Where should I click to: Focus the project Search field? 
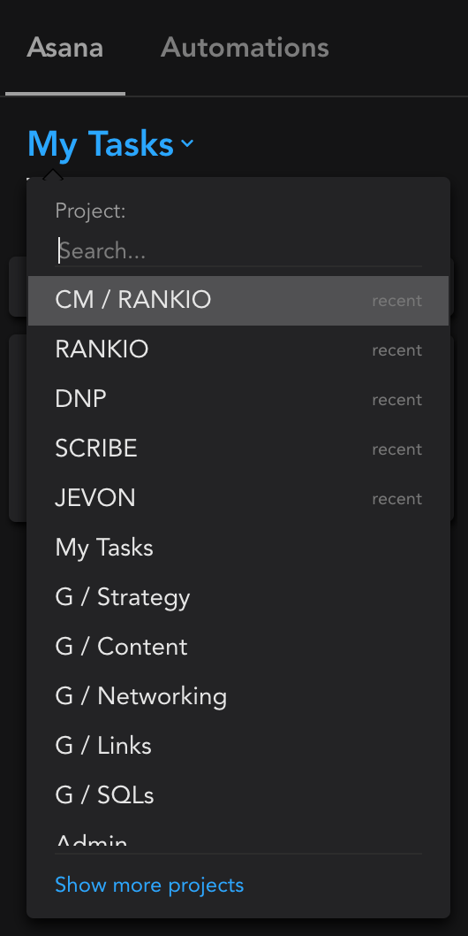(x=238, y=250)
